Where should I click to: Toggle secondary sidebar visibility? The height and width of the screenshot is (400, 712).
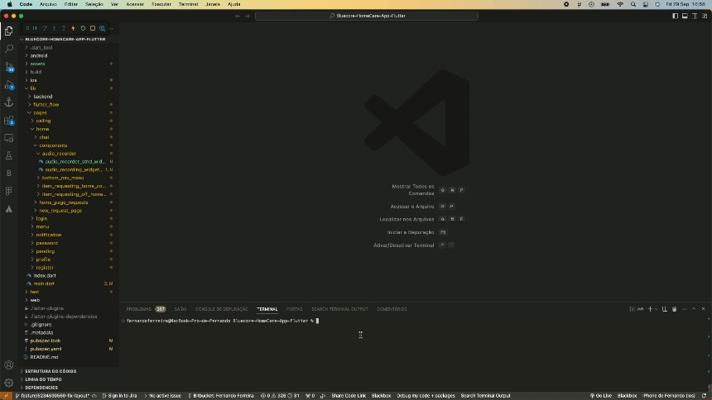695,16
